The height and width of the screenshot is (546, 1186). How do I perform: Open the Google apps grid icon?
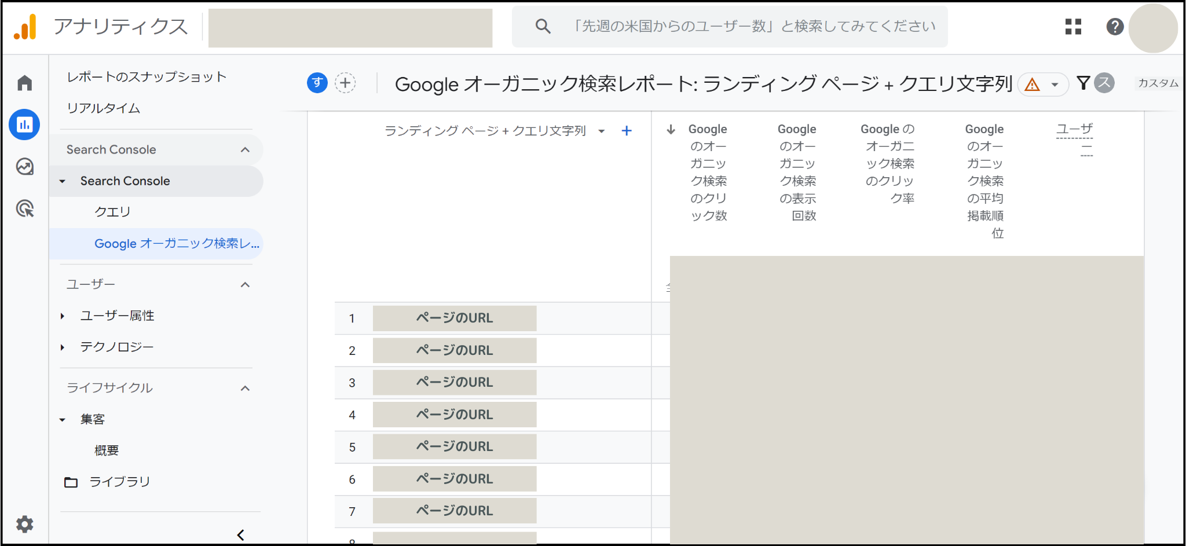[x=1073, y=27]
